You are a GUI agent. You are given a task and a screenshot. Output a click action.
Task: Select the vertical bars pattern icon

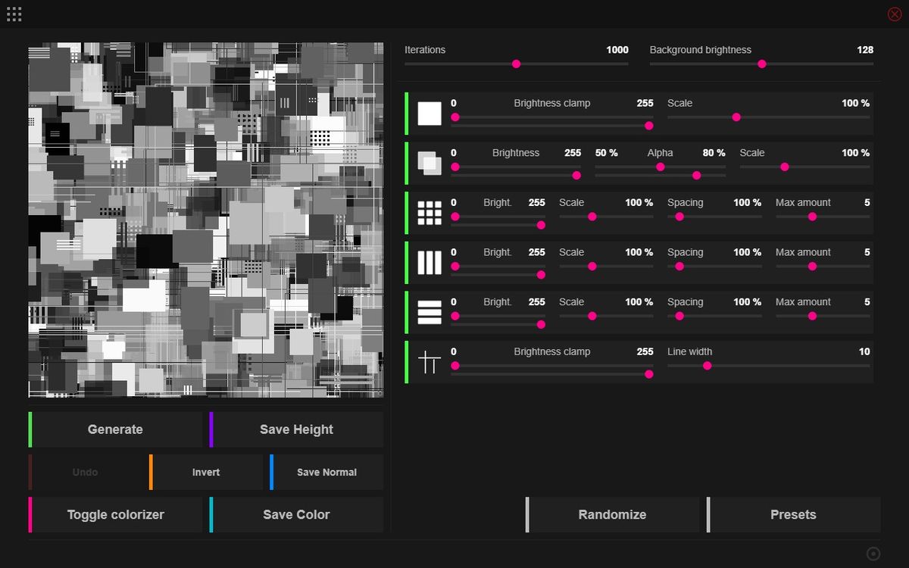429,262
